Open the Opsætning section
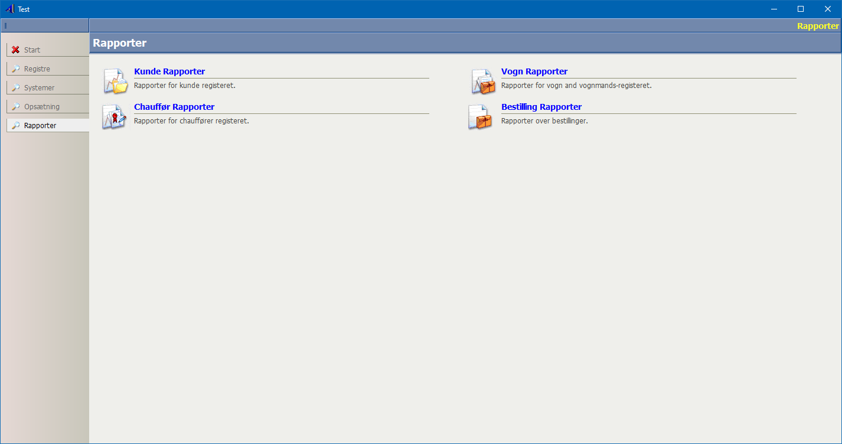Viewport: 842px width, 444px height. [x=48, y=107]
